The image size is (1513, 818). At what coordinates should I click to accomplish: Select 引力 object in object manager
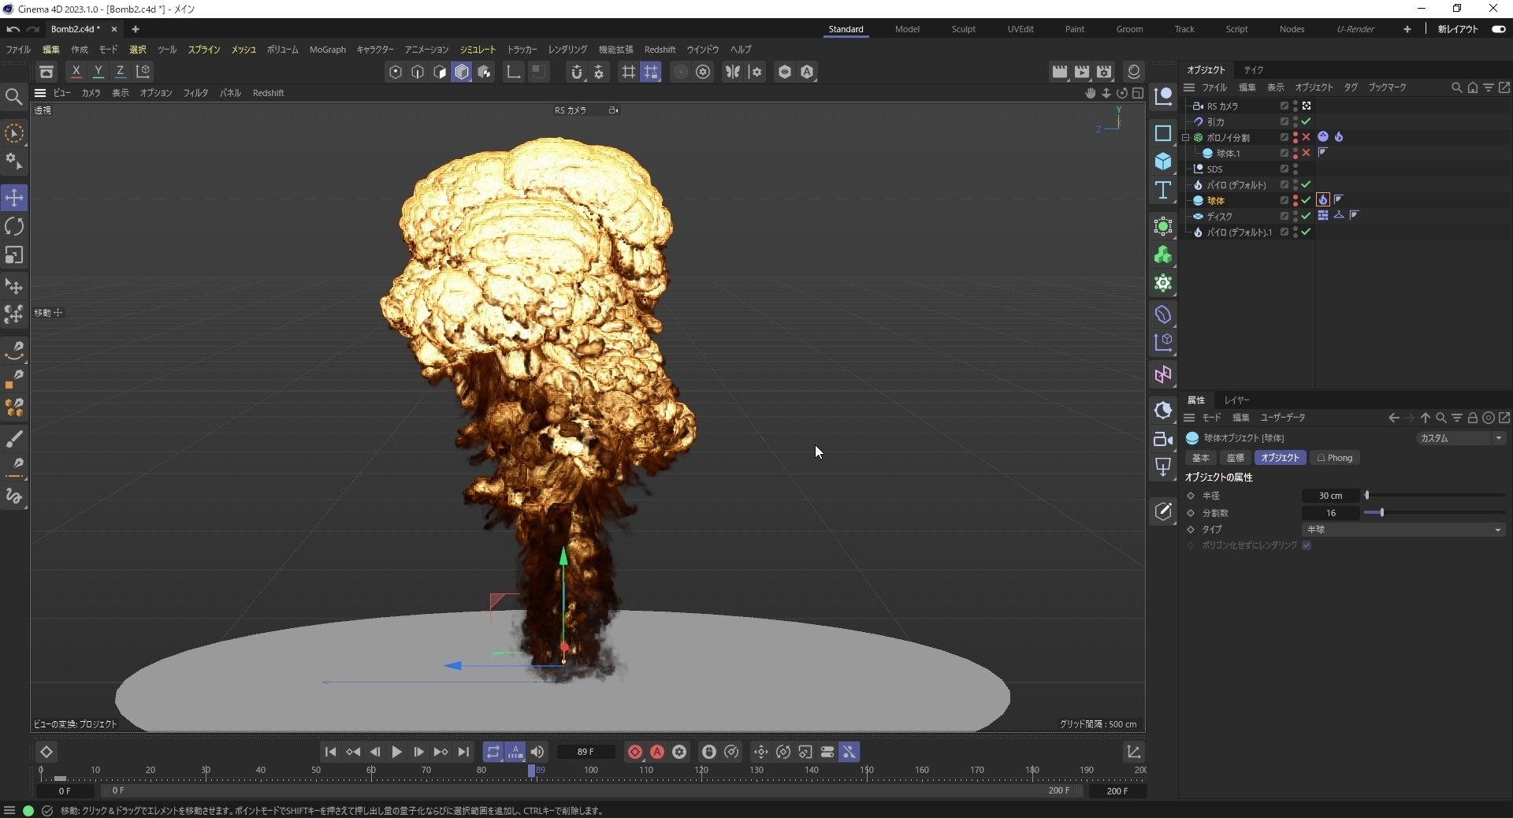point(1215,122)
